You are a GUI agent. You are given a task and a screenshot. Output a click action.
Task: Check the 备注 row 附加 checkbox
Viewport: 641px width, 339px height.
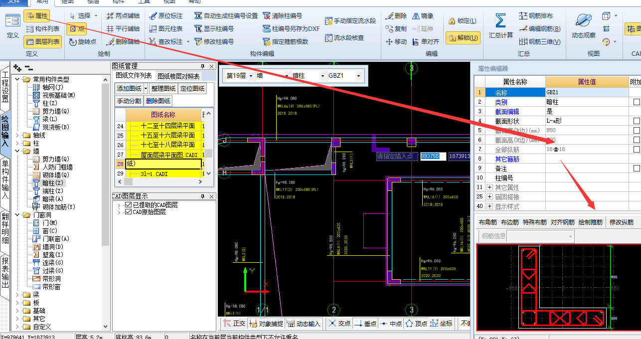tap(637, 169)
